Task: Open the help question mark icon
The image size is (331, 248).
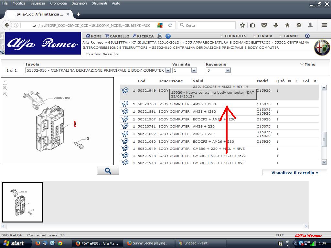Action: coord(168,36)
